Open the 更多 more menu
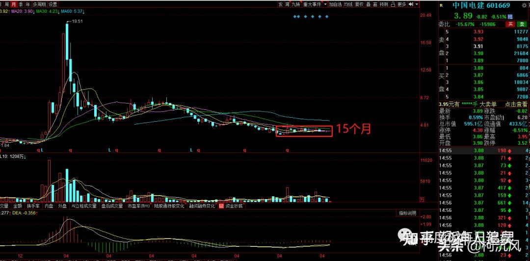Image resolution: width=530 pixels, height=261 pixels. pos(401,4)
